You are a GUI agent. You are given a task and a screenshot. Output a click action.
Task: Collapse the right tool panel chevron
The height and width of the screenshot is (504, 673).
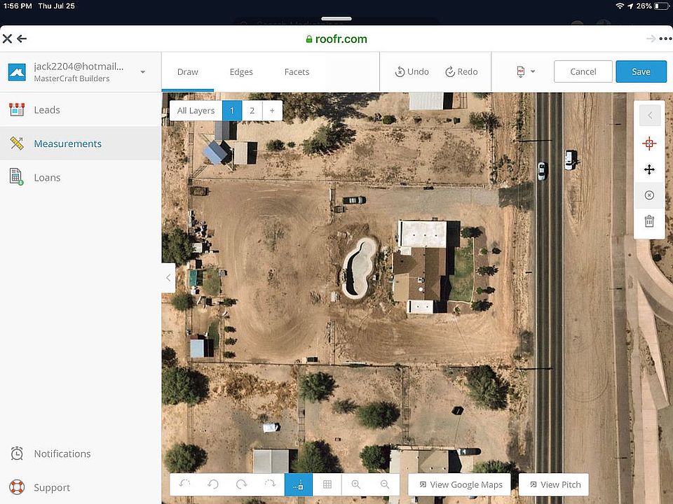(649, 115)
